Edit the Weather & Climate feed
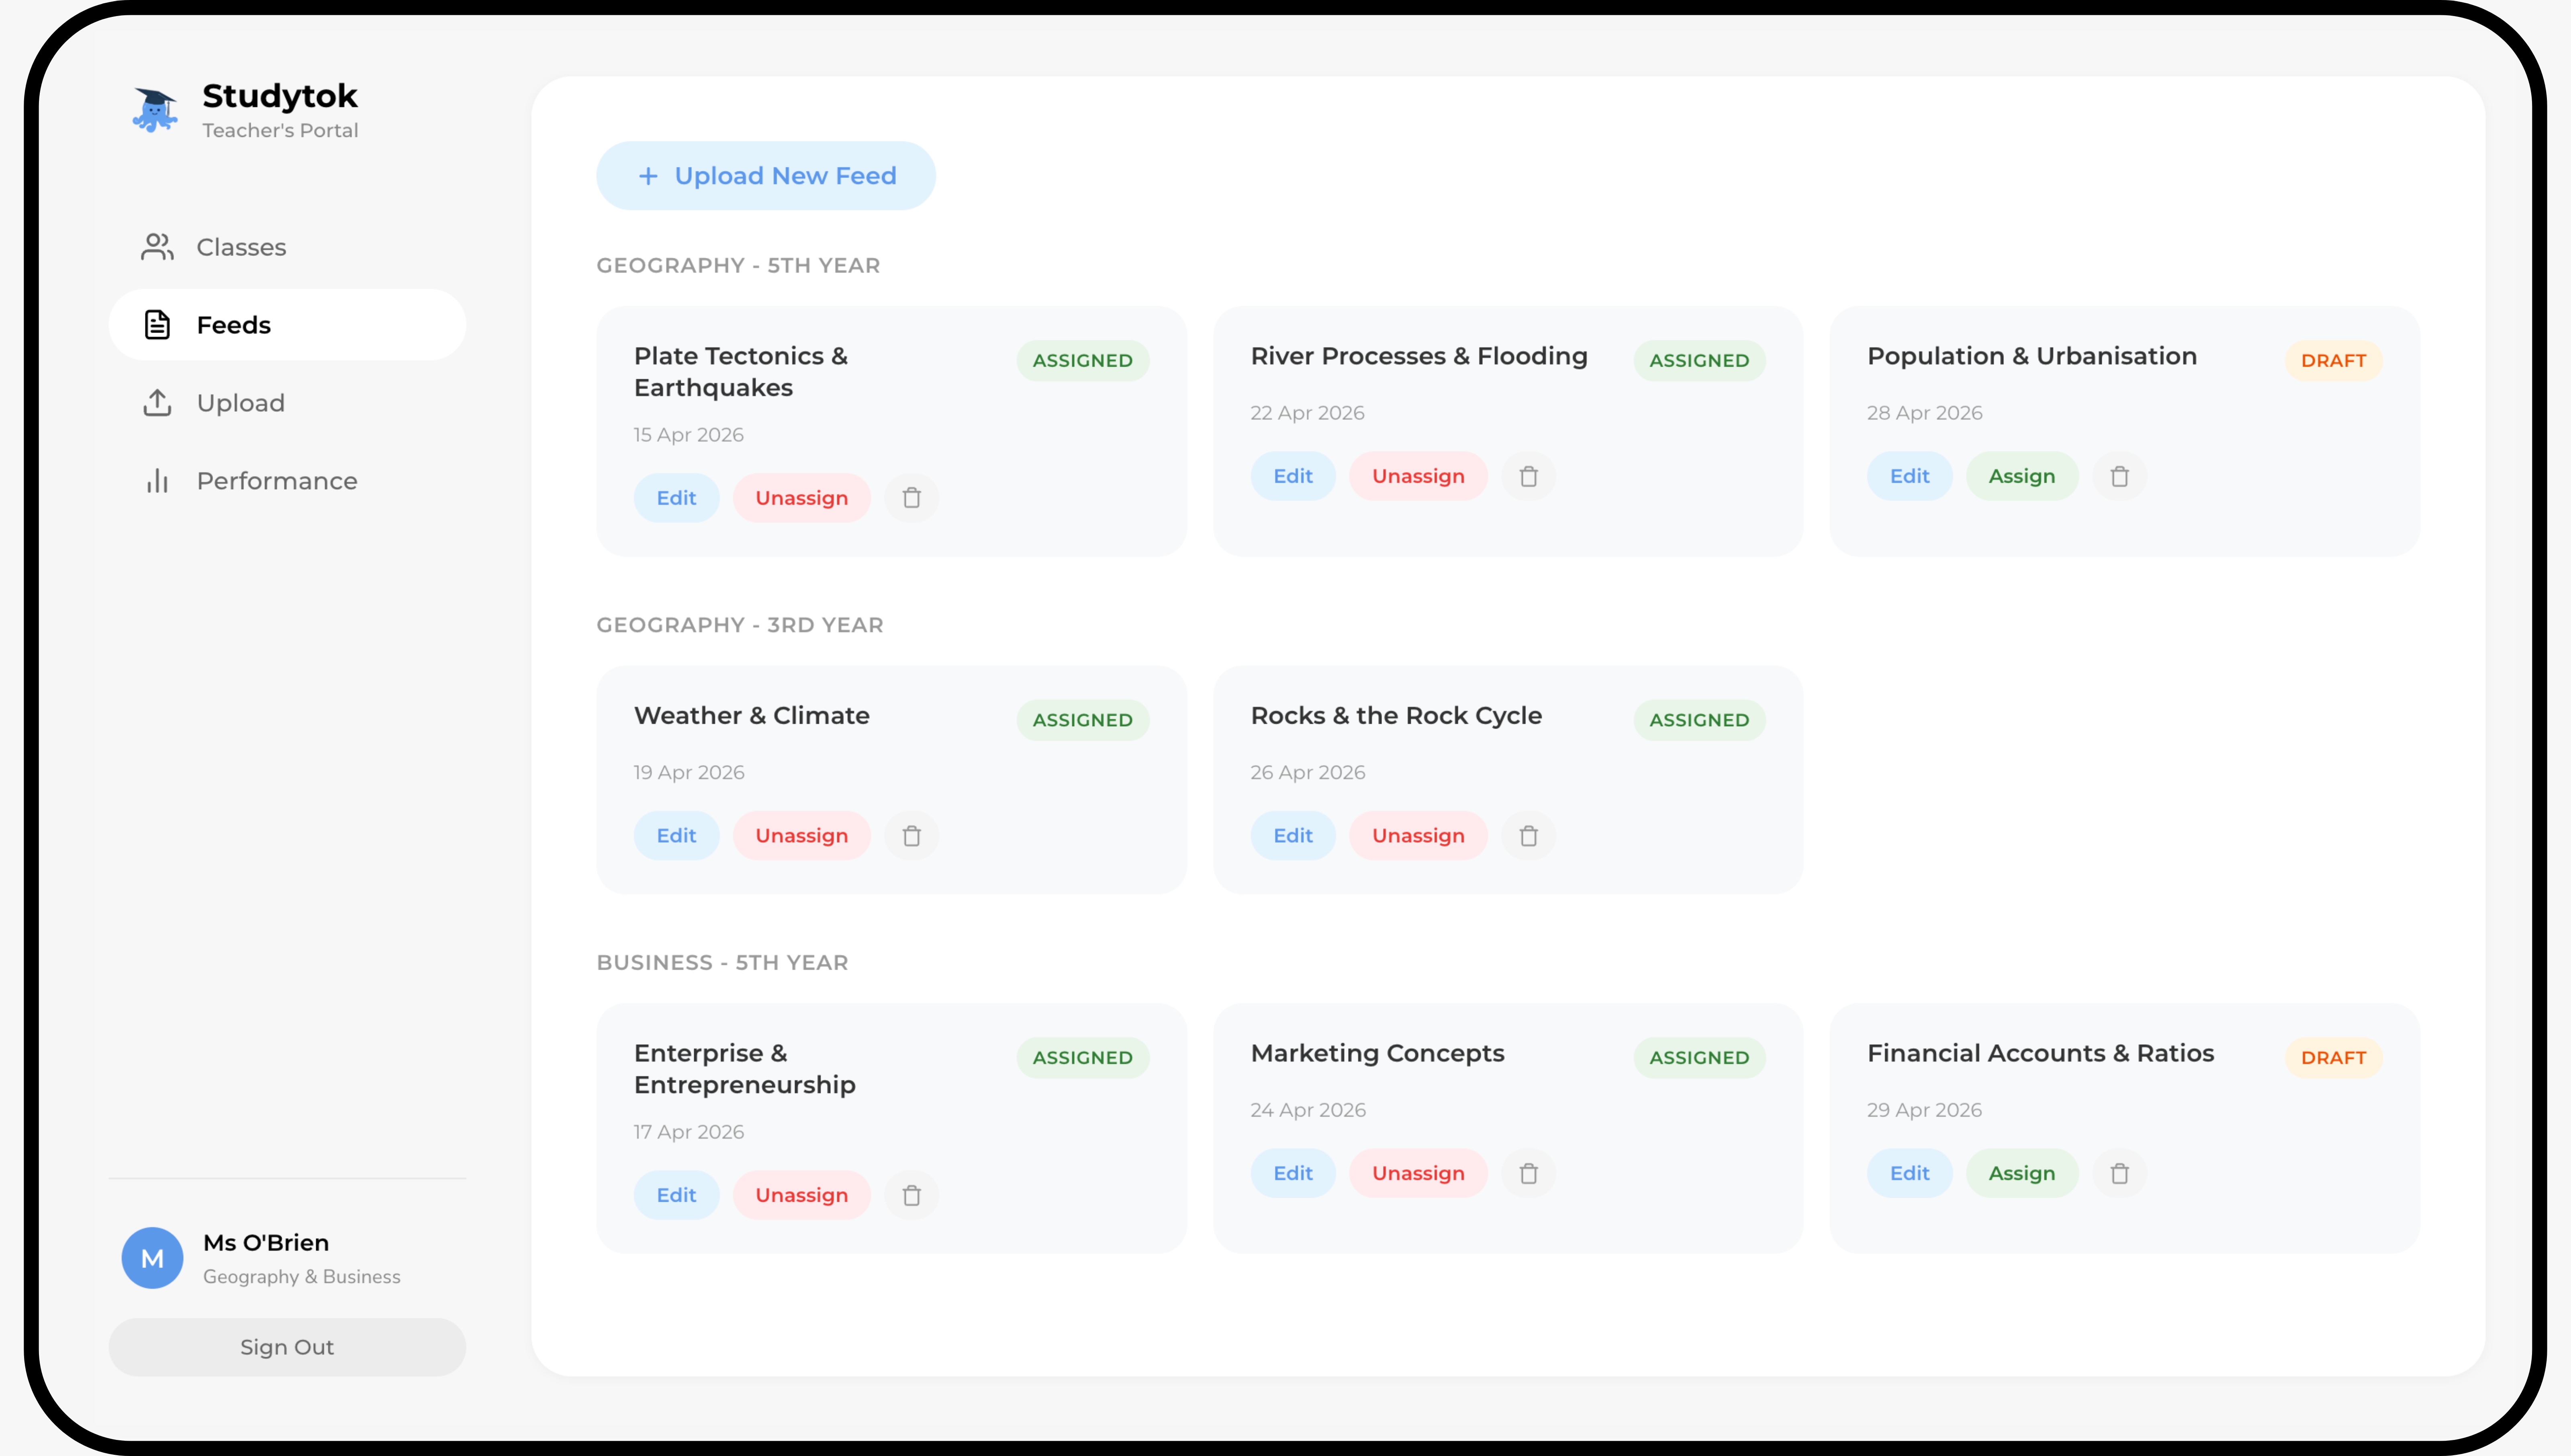 676,835
